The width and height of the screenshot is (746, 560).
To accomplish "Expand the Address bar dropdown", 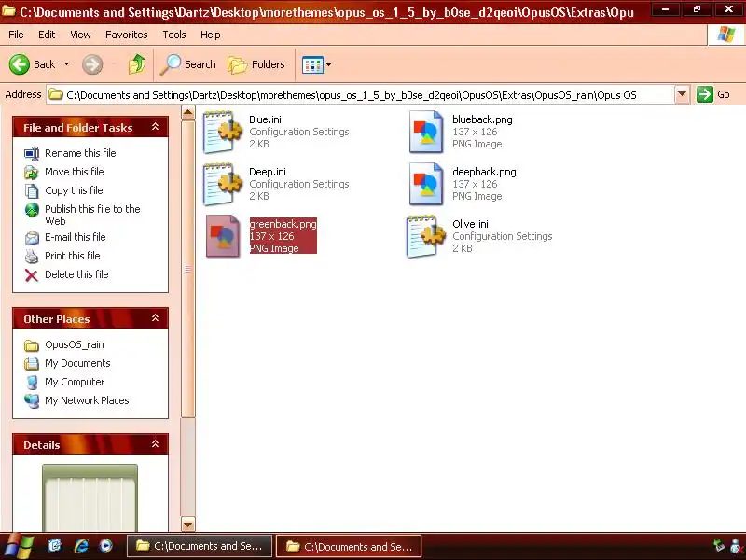I will pos(682,94).
